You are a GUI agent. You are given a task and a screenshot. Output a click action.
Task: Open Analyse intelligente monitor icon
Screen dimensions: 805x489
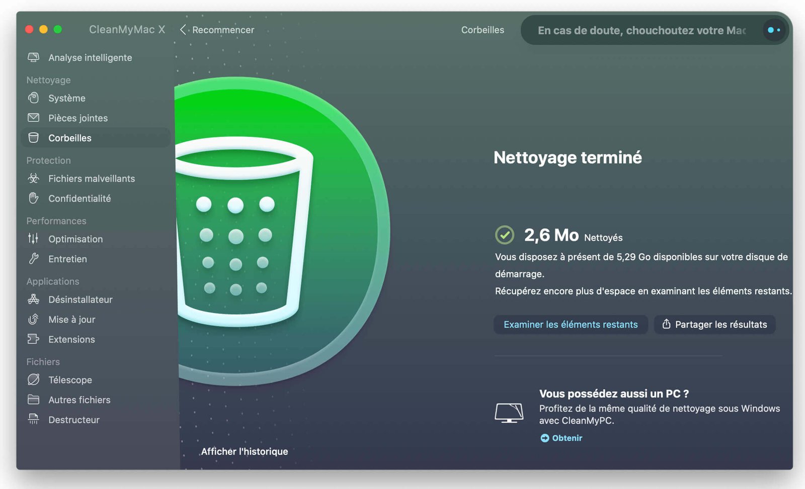click(x=33, y=57)
